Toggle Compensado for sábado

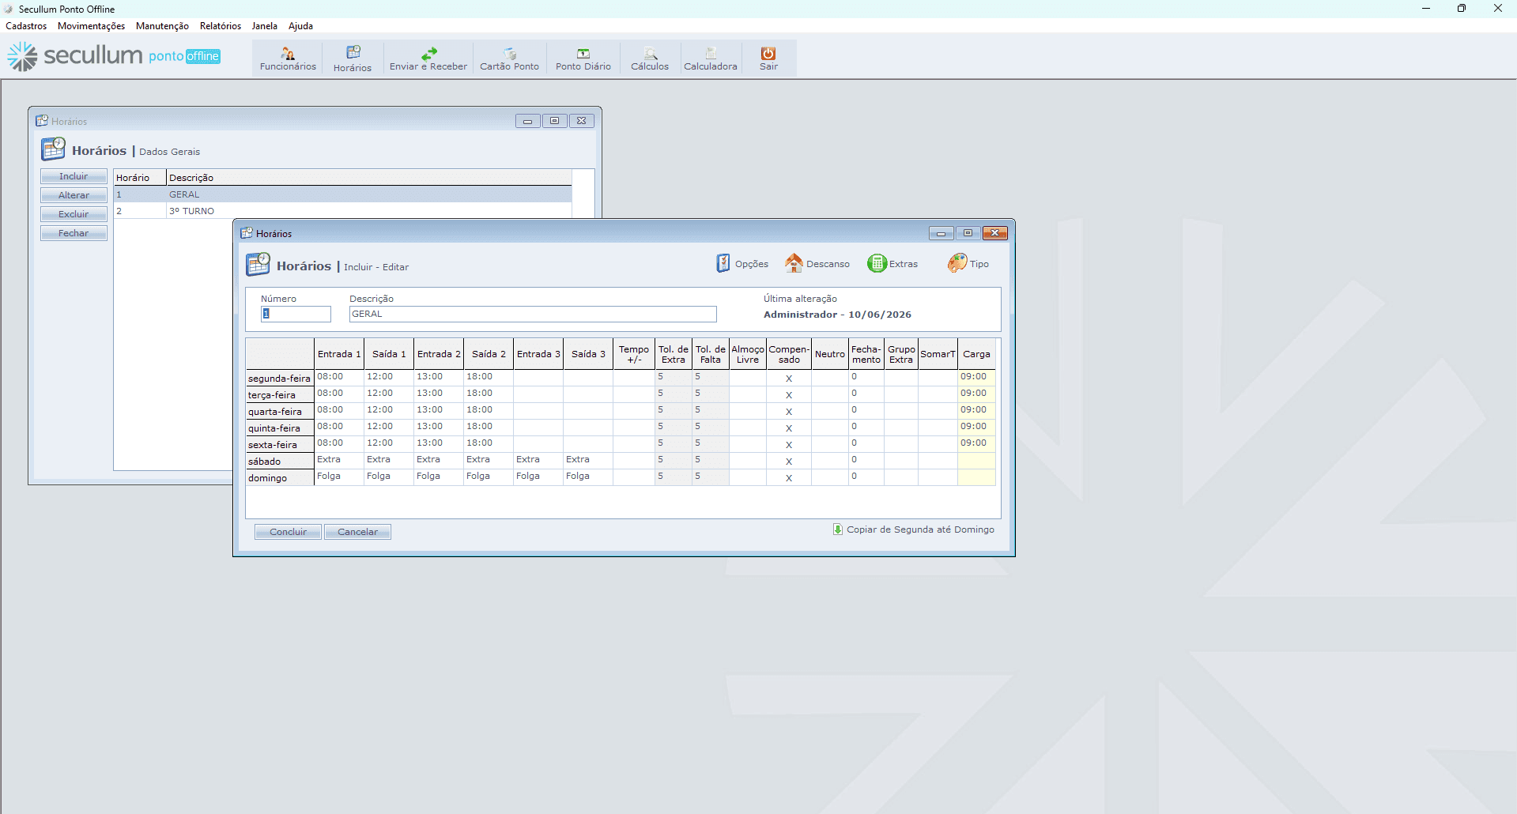(789, 461)
